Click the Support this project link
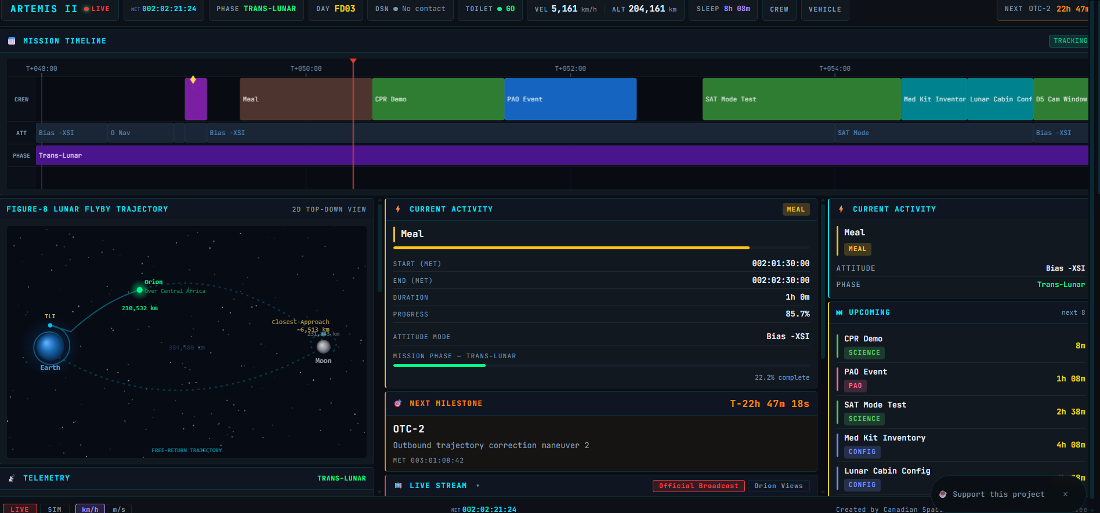1100x513 pixels. click(998, 494)
